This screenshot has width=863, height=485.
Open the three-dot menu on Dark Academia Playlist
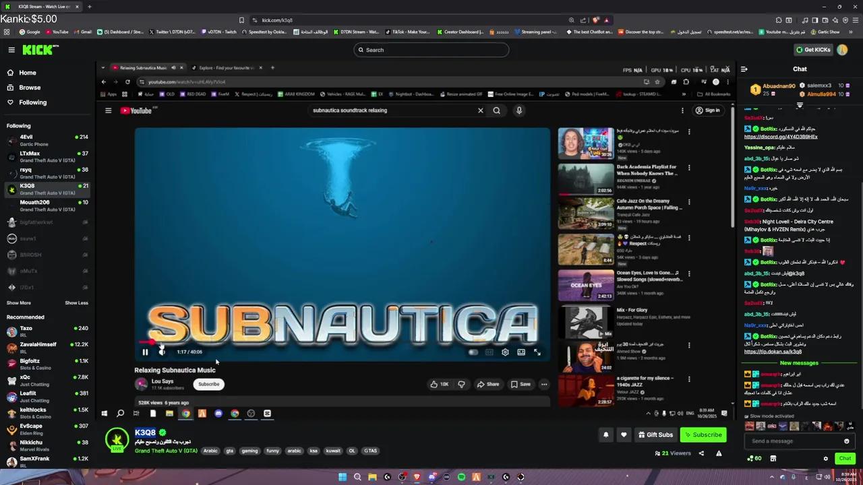coord(688,168)
